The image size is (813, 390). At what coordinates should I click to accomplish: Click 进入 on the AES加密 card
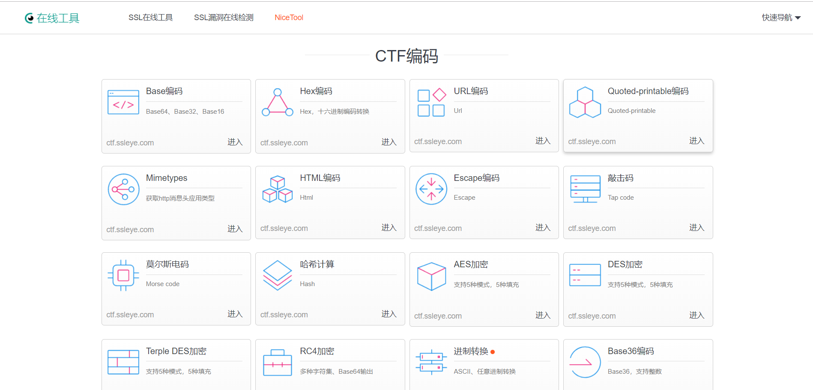click(543, 315)
